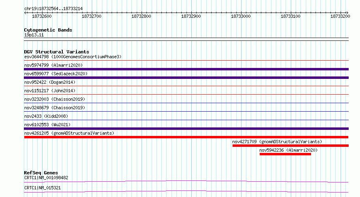Click the purple bar under nsv5974799

pyautogui.click(x=186, y=69)
